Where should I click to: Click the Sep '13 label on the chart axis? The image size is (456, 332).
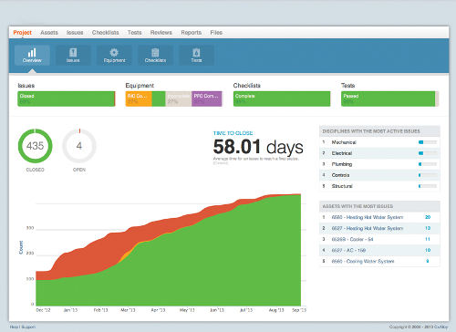click(x=299, y=310)
